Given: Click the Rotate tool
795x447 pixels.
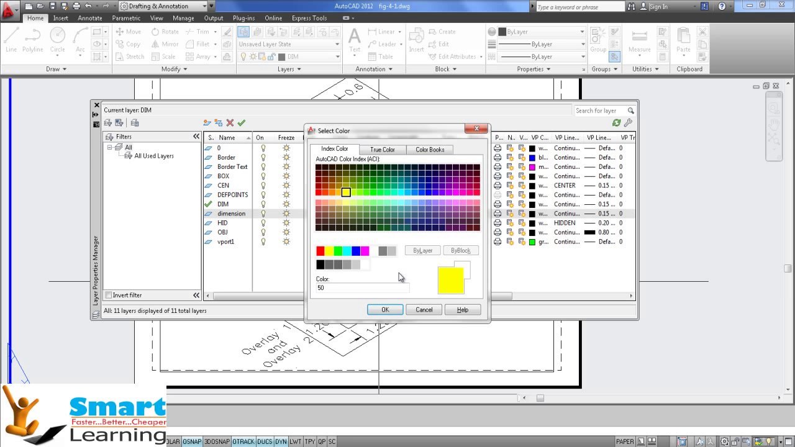Looking at the screenshot, I should pyautogui.click(x=165, y=32).
